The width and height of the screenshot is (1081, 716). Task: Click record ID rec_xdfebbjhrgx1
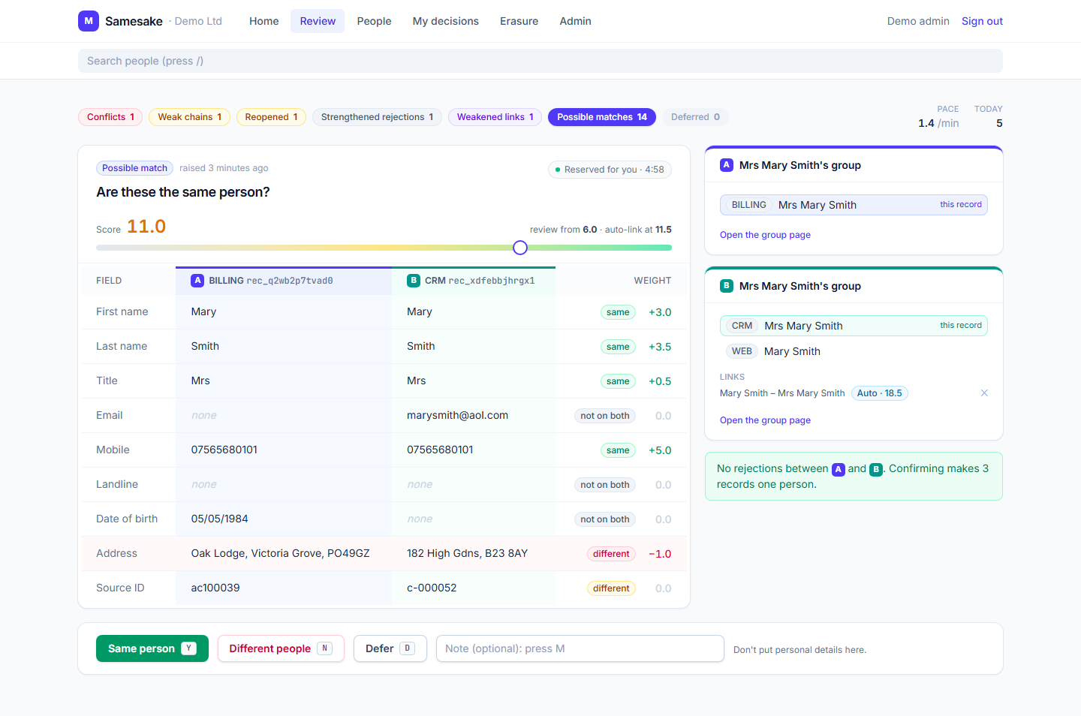[x=492, y=281]
